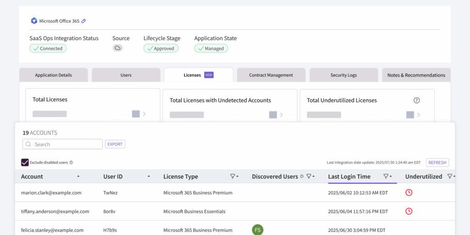Click the underutilized clock icon for marion.clark

click(408, 193)
